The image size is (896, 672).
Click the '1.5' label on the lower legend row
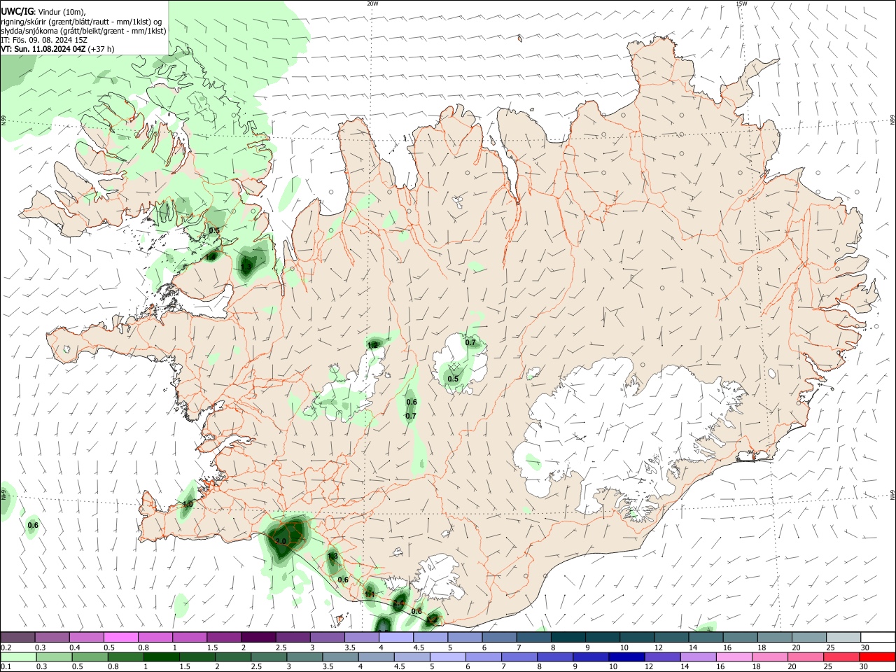click(185, 667)
